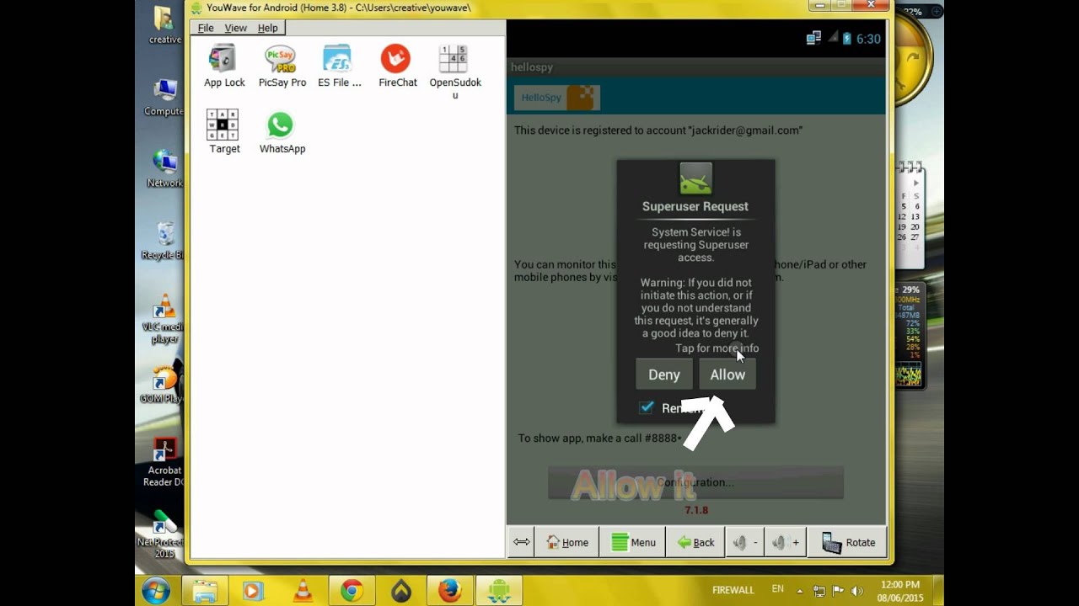The width and height of the screenshot is (1079, 606).
Task: Raise volume with the speaker plus button
Action: pyautogui.click(x=786, y=543)
